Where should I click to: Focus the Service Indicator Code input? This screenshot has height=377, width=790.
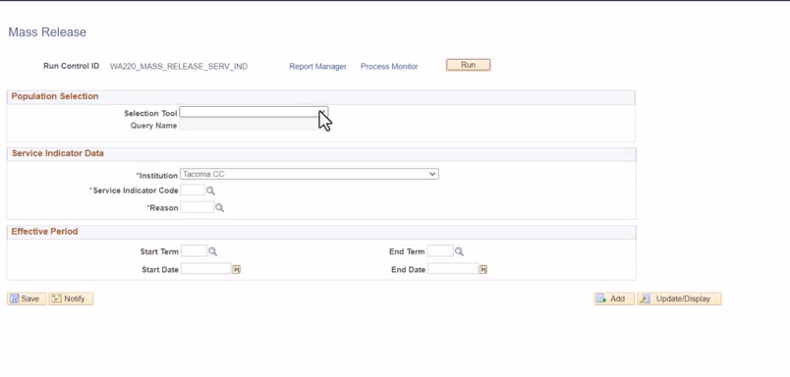coord(193,190)
